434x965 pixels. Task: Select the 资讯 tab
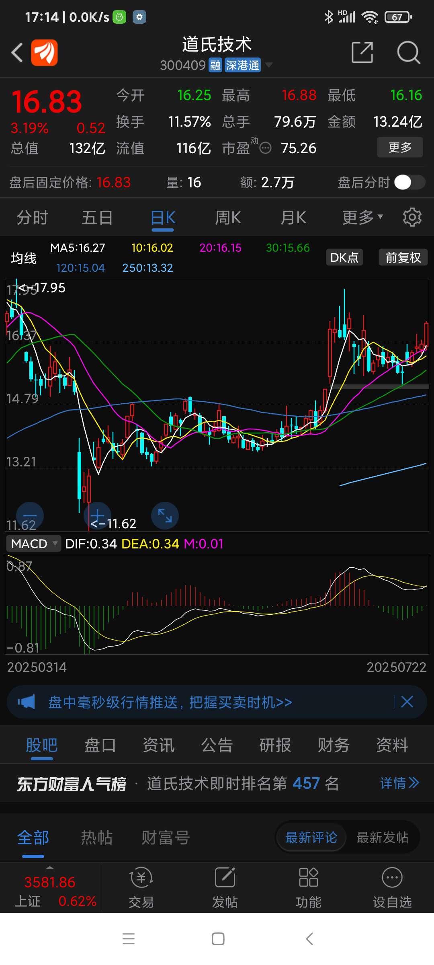click(159, 745)
